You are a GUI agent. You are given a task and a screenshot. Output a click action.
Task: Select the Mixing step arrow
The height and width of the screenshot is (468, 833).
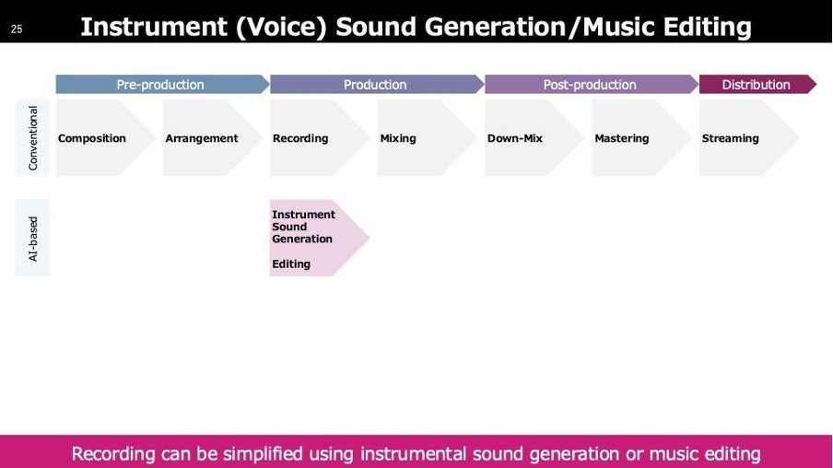point(428,138)
